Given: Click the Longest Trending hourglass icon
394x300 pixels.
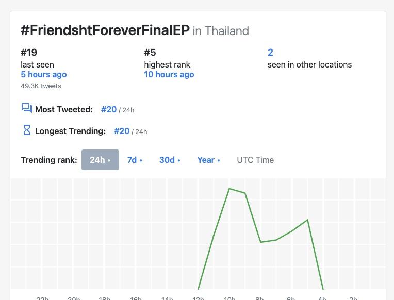Looking at the screenshot, I should tap(26, 130).
